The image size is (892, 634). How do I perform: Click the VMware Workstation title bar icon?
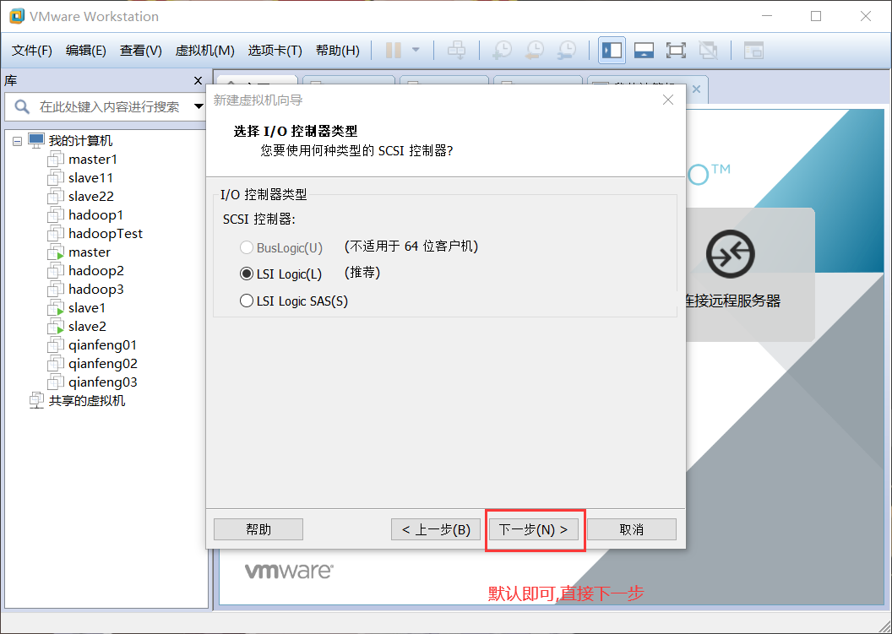point(17,16)
